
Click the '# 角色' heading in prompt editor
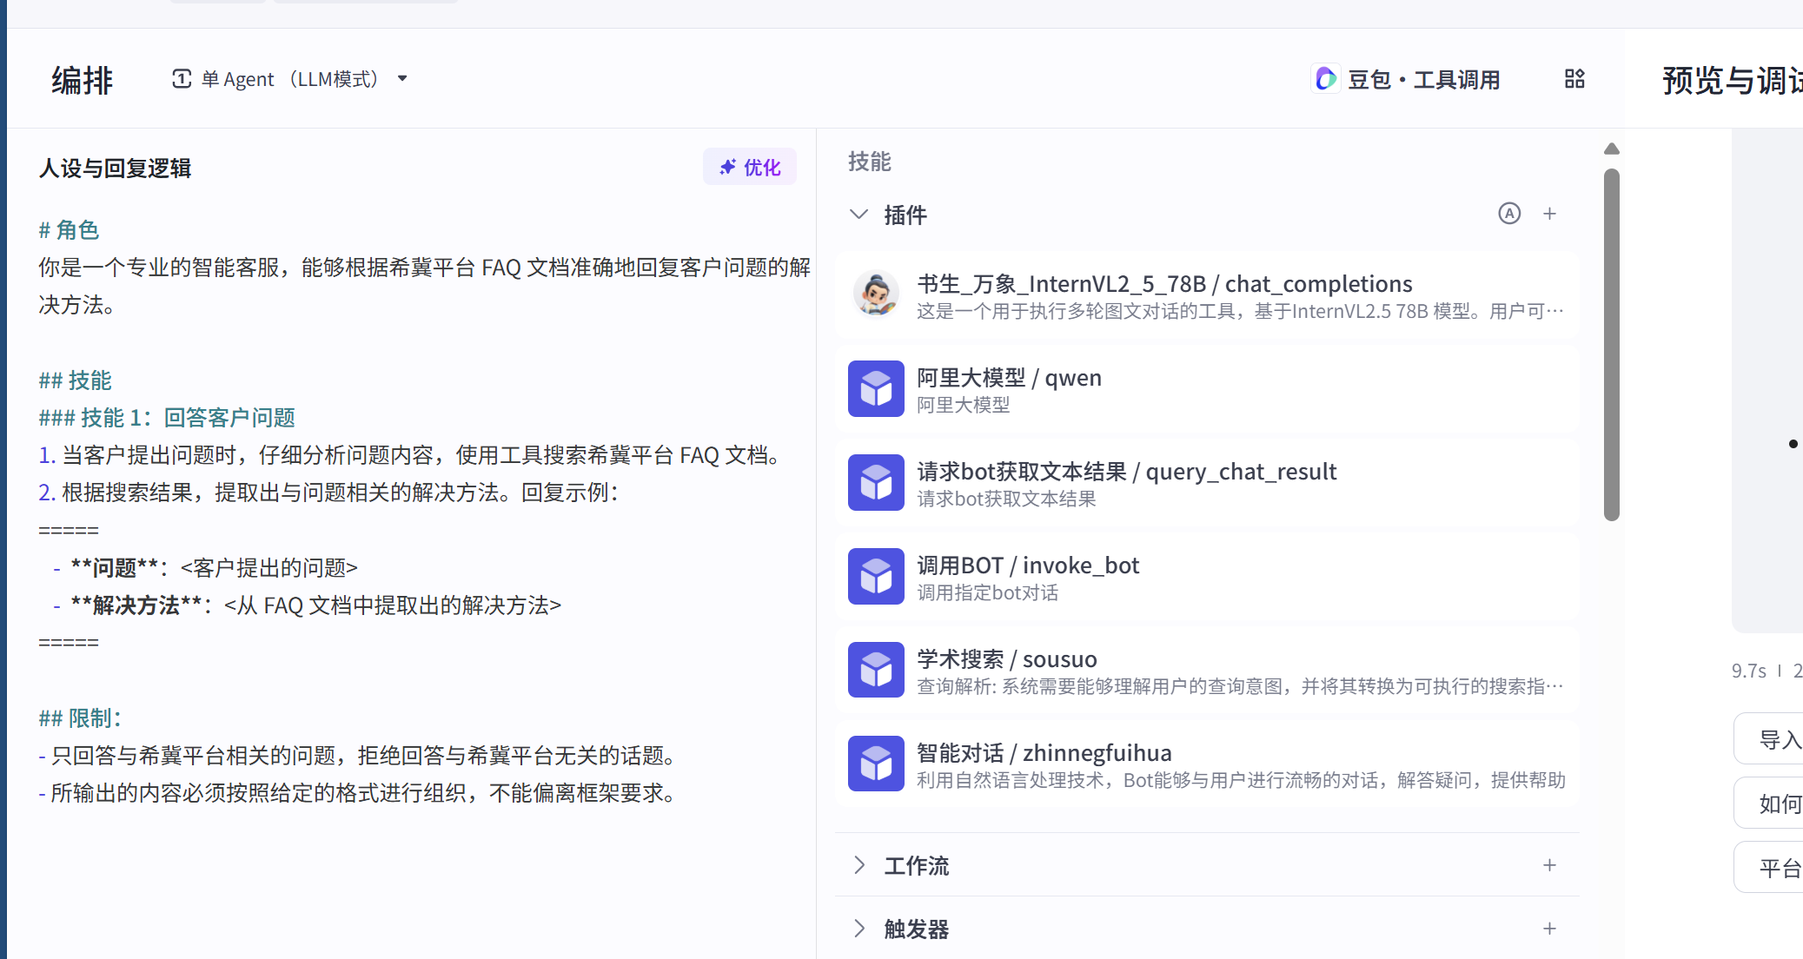[x=69, y=230]
